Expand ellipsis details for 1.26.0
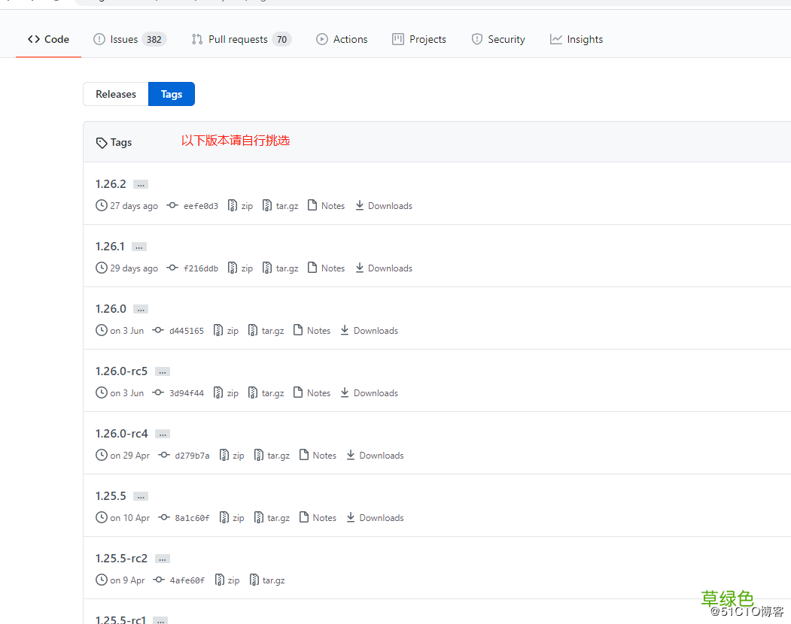 pos(141,310)
